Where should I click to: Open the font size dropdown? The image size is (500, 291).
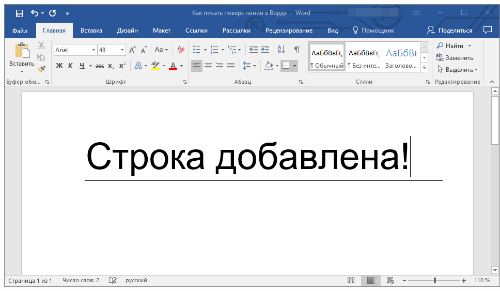pyautogui.click(x=122, y=50)
